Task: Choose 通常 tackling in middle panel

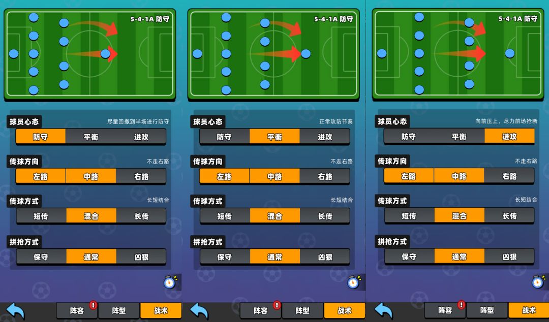Action: (x=275, y=257)
